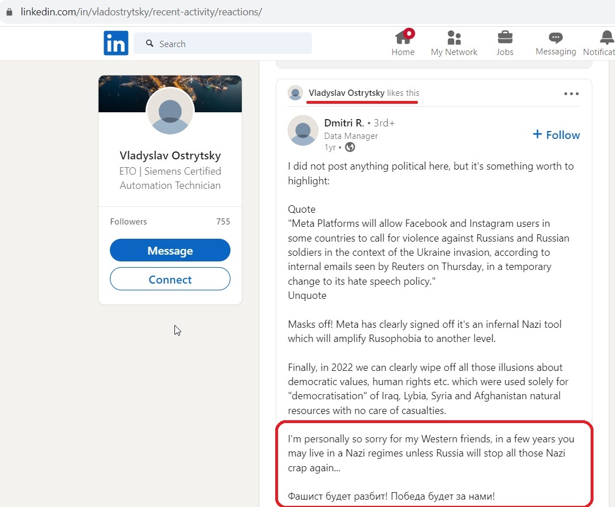Open the Vladyslav Ostrytsky link above the post

(x=347, y=93)
